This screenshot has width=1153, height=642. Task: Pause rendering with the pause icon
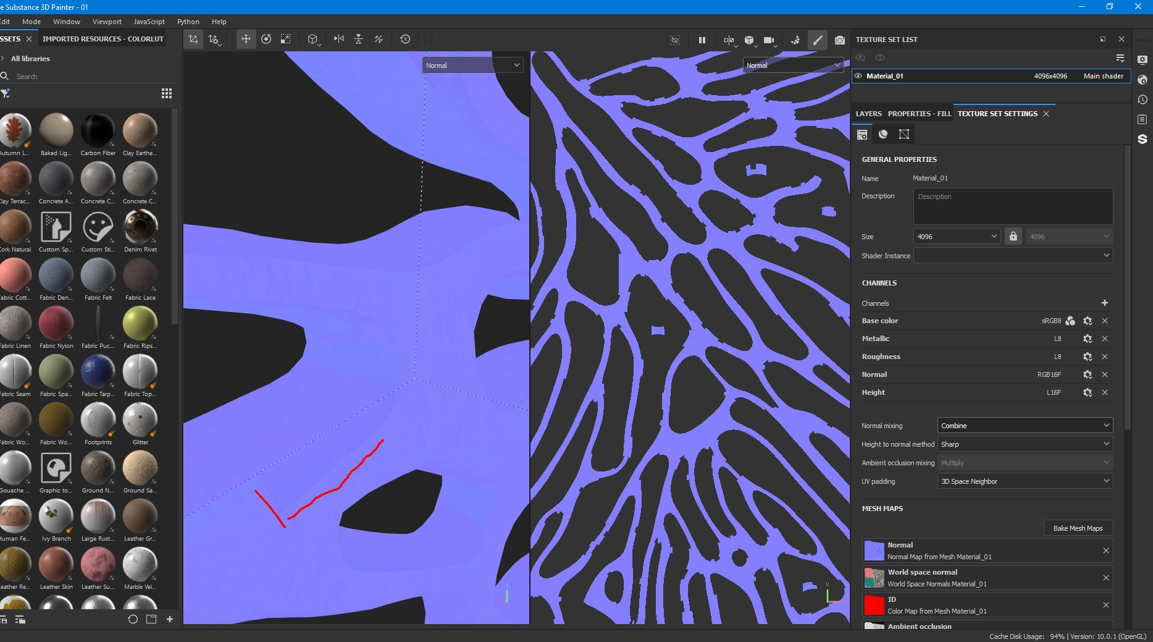(x=702, y=40)
